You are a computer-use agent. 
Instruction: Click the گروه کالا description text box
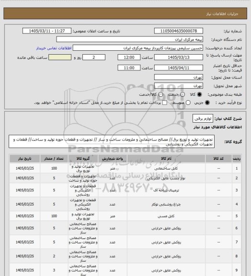(x=112, y=142)
